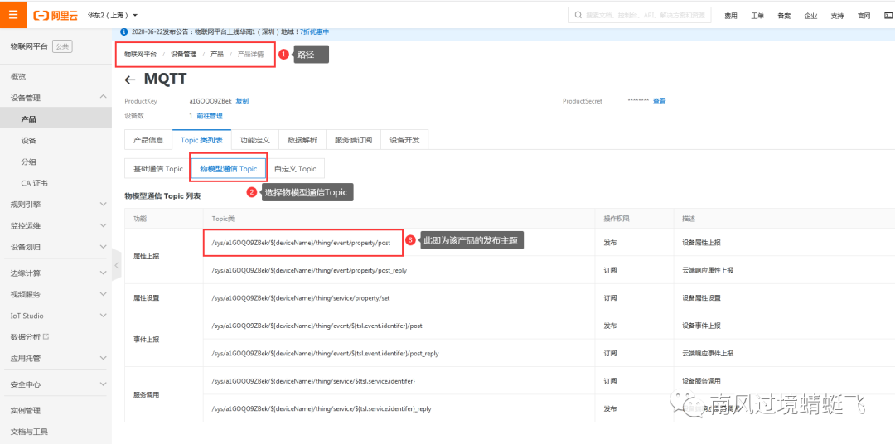Select the Topic 类列表 tab
This screenshot has width=895, height=444.
coord(201,140)
